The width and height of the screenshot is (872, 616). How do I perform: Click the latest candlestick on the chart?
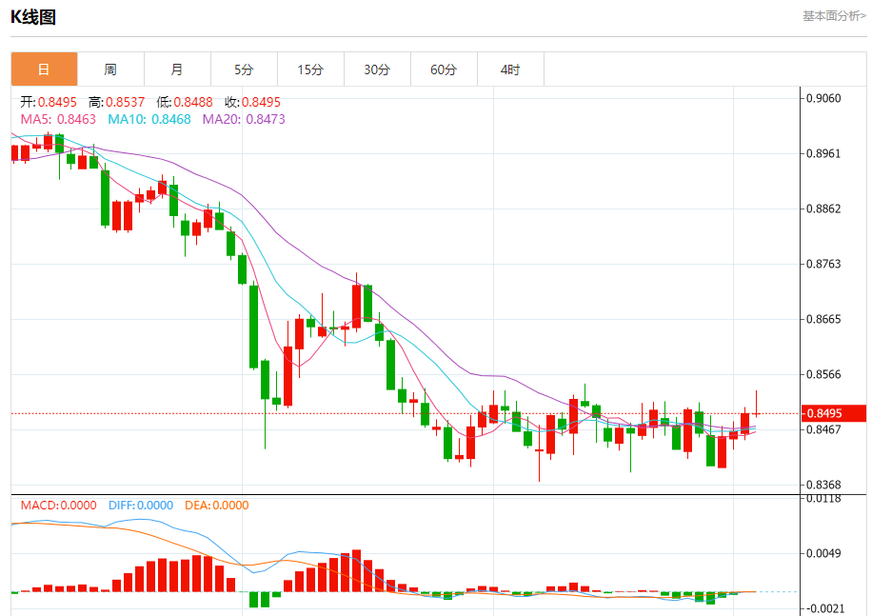[756, 413]
